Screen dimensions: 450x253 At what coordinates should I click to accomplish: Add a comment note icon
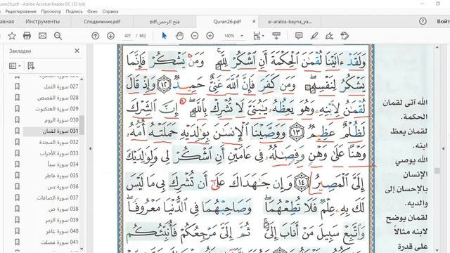click(x=299, y=36)
